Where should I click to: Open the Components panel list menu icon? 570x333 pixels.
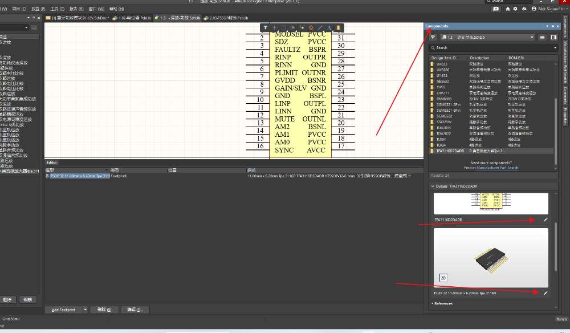pyautogui.click(x=543, y=37)
